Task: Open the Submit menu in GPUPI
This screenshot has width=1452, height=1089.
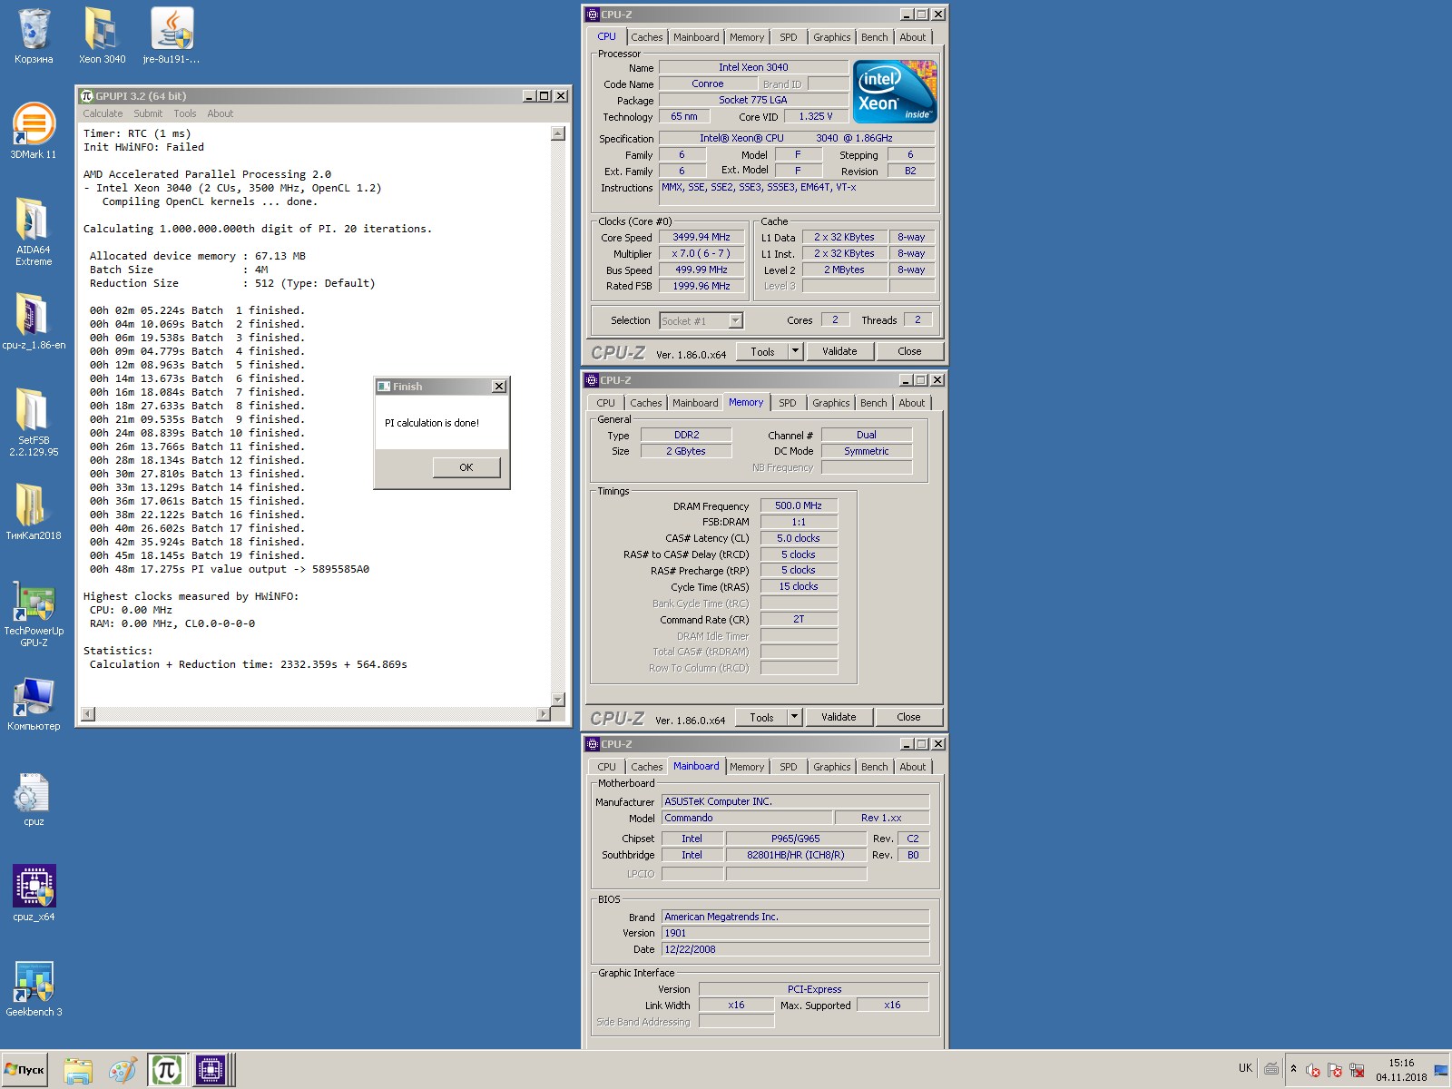Action: 148,113
